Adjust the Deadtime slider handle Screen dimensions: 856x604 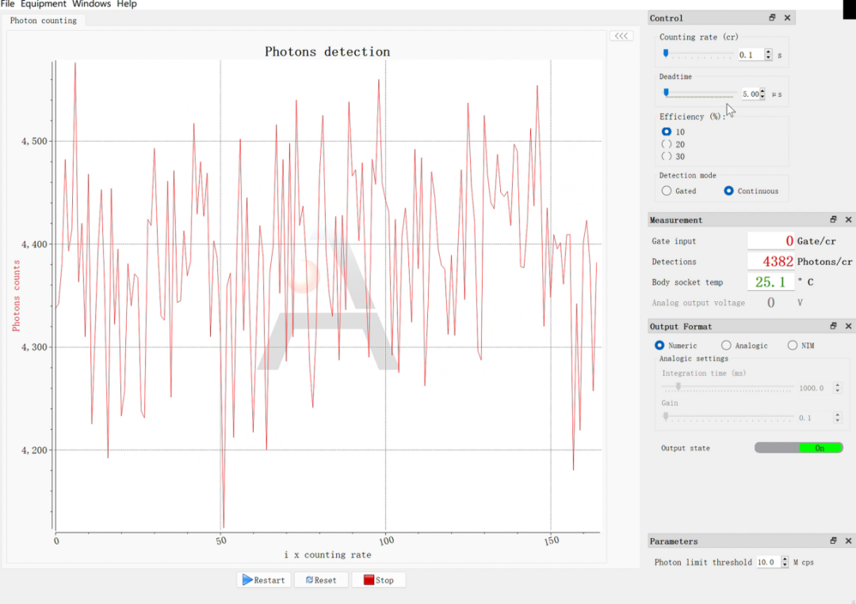tap(666, 92)
